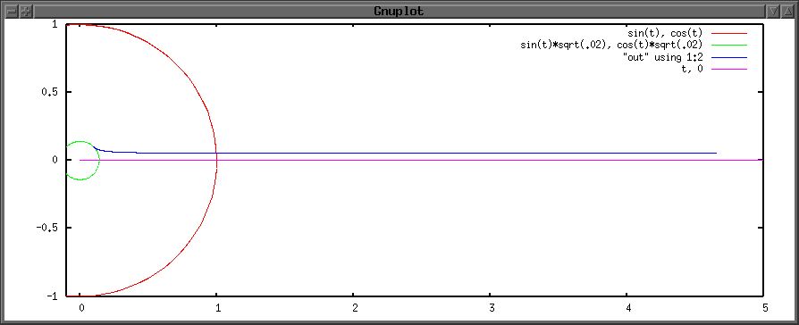Click the green legend line sample
This screenshot has width=799, height=325.
pos(728,46)
